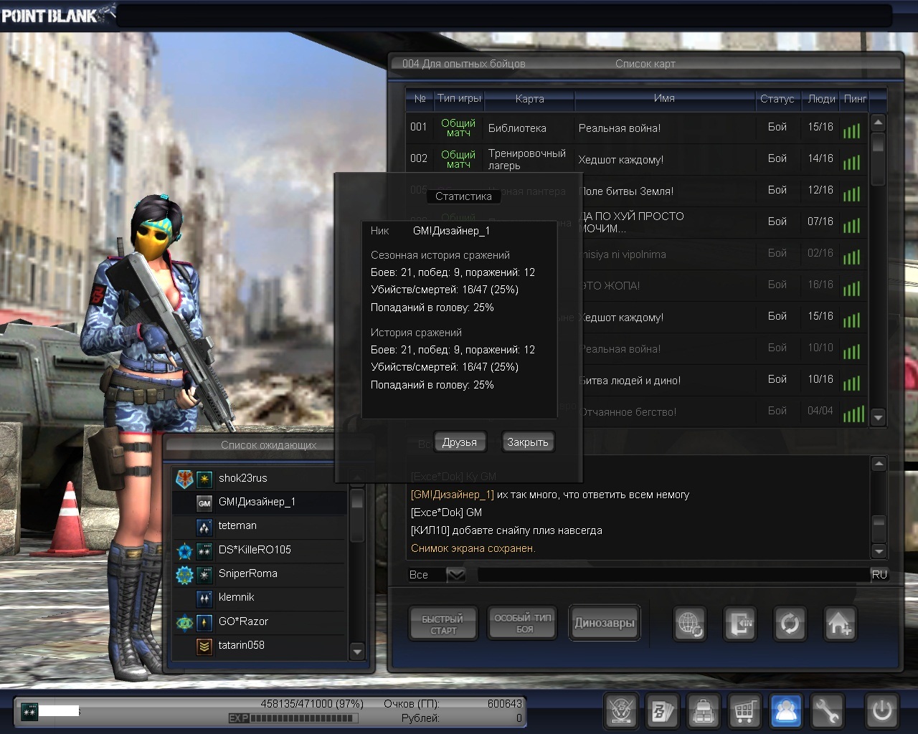918x734 pixels.
Task: Select player tatarin058 in waiting list
Action: [260, 646]
